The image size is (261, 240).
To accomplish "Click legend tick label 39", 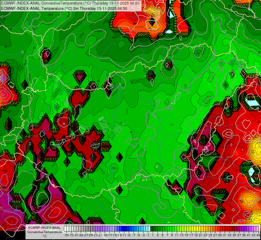I will click(x=244, y=235).
